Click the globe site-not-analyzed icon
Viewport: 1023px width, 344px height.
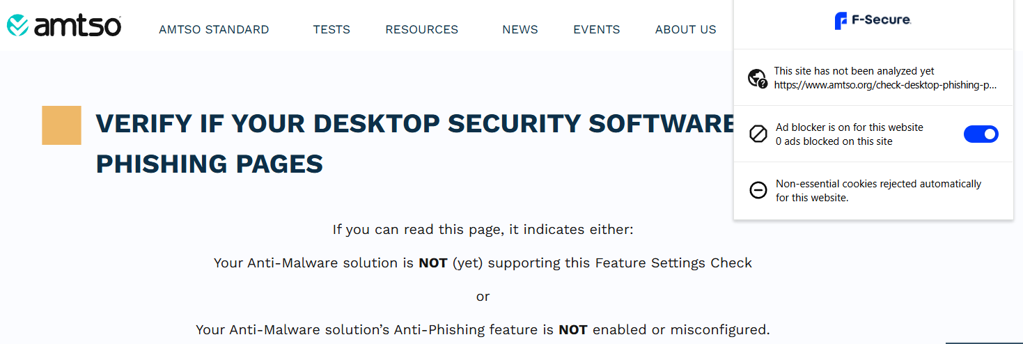point(758,78)
